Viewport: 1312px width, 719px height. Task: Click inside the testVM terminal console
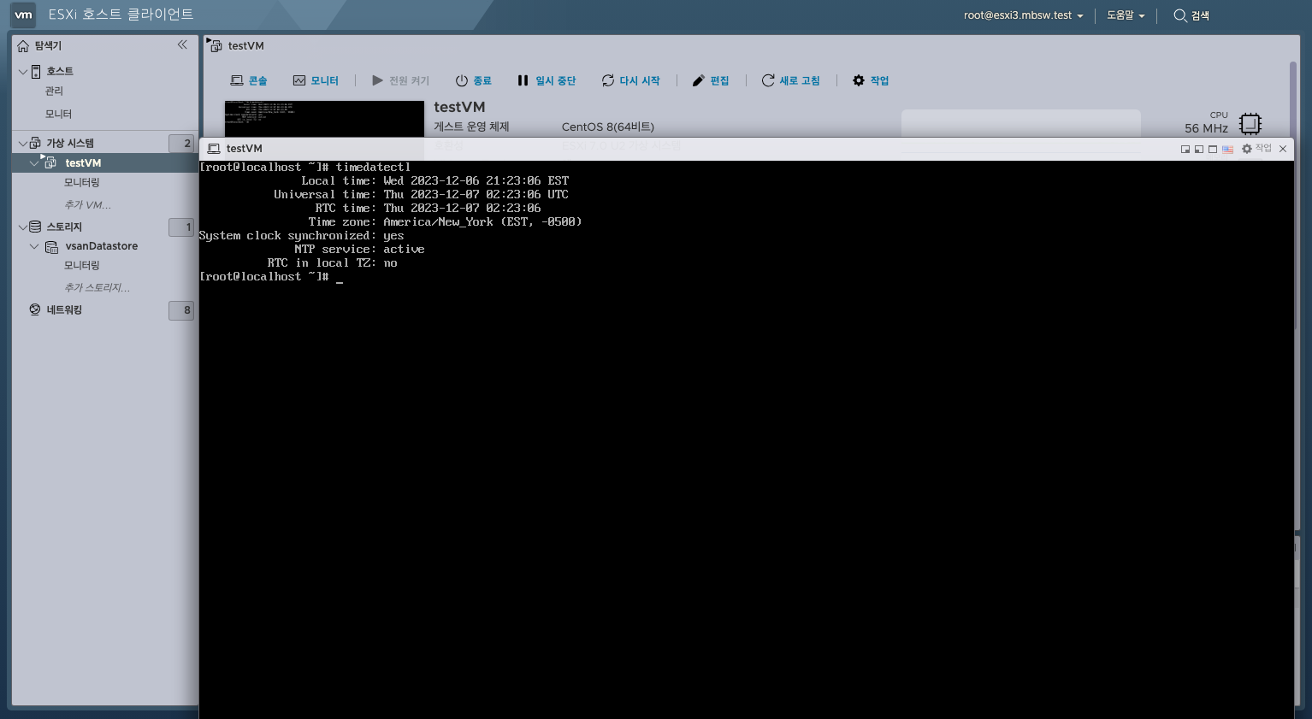(746, 439)
